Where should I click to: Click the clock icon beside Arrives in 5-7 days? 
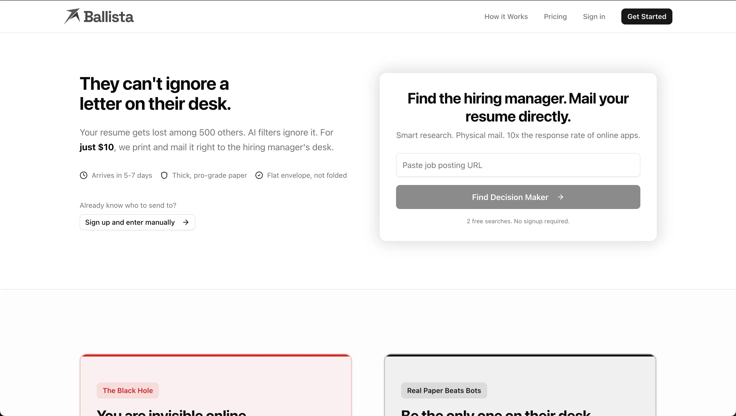[x=84, y=175]
